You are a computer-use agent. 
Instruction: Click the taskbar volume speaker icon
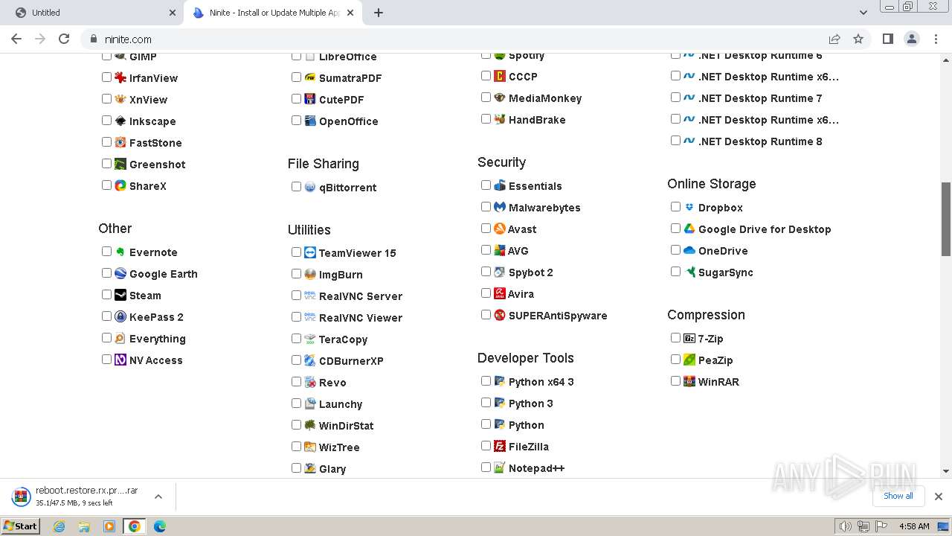coord(846,526)
